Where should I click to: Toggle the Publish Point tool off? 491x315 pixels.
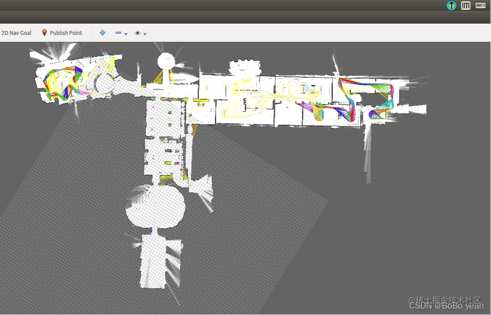pos(62,33)
